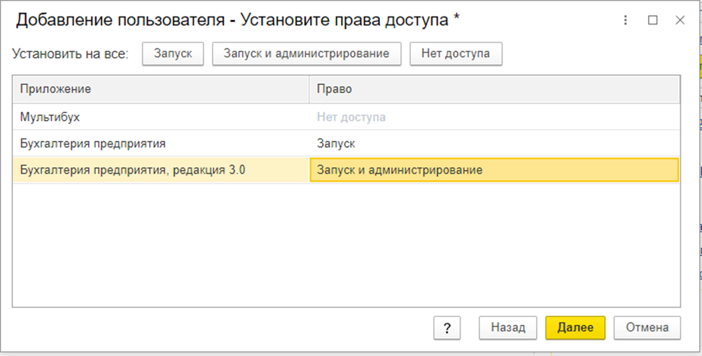This screenshot has width=702, height=356.
Task: Set all rights to Запуск
Action: [173, 54]
